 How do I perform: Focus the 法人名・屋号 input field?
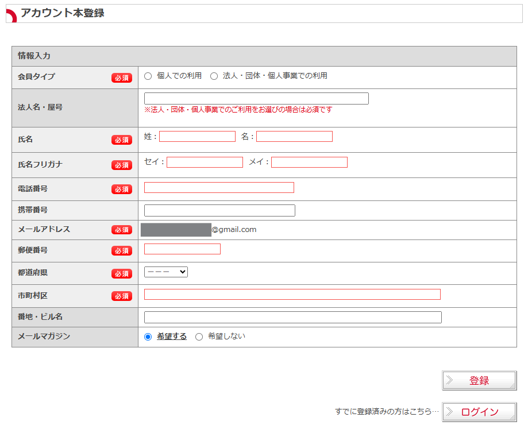(x=256, y=98)
